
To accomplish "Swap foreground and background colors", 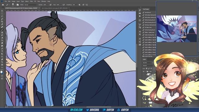I will point(3,70).
